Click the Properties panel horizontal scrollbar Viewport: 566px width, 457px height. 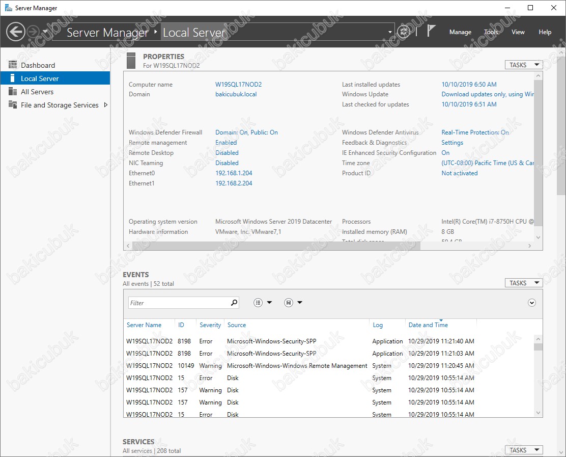click(276, 246)
